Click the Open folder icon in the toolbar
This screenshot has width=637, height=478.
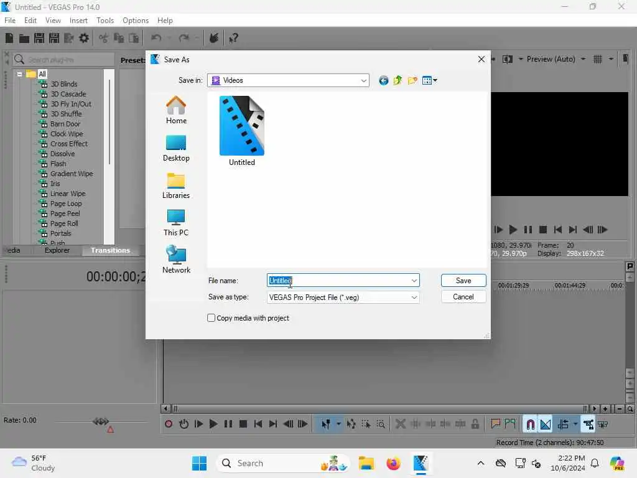click(x=24, y=38)
